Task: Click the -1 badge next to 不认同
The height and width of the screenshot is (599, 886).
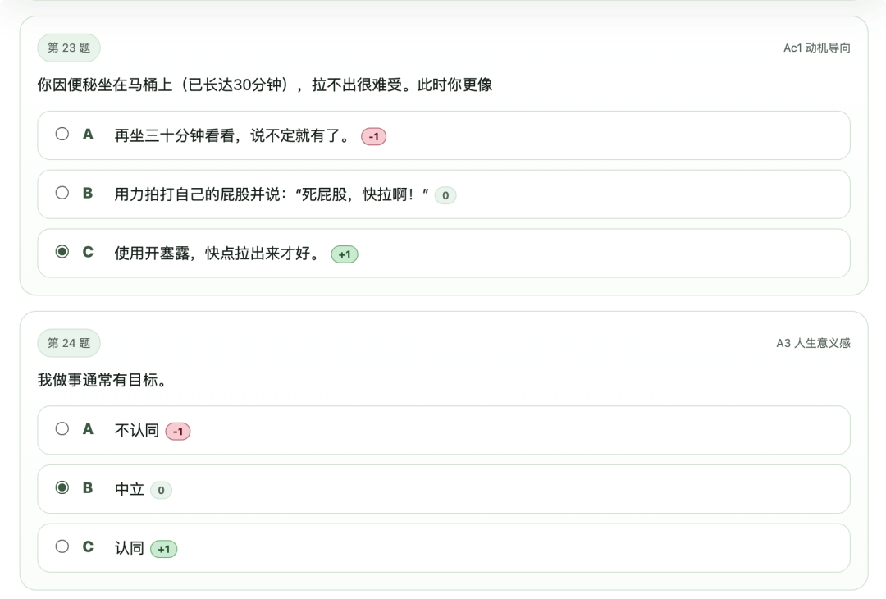Action: 178,431
